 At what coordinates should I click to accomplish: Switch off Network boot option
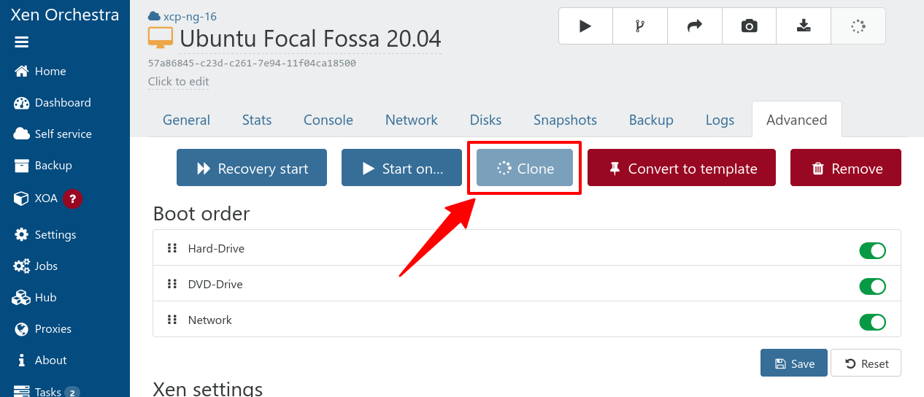pos(872,322)
